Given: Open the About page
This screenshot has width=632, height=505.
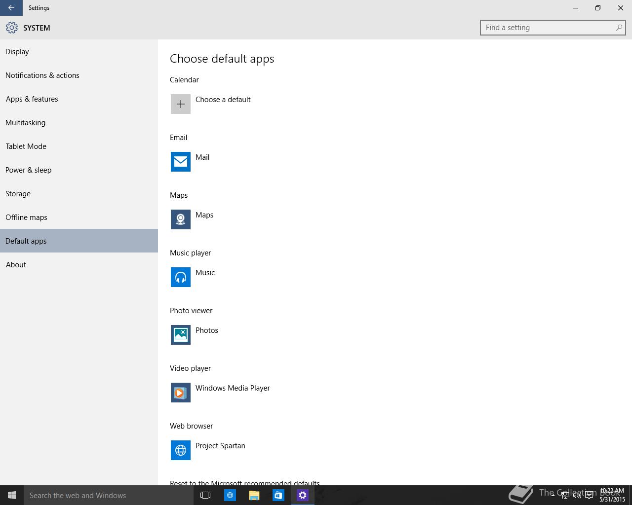Looking at the screenshot, I should 79,265.
